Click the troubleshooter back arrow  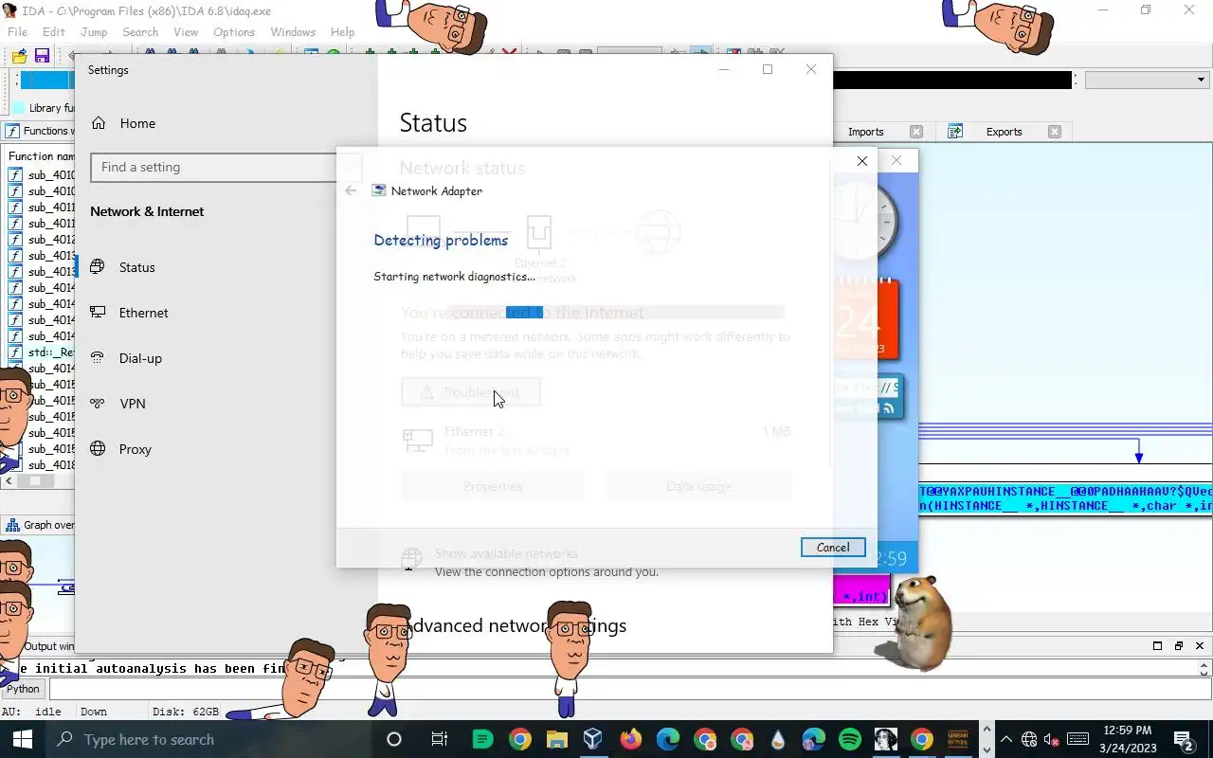pos(351,190)
